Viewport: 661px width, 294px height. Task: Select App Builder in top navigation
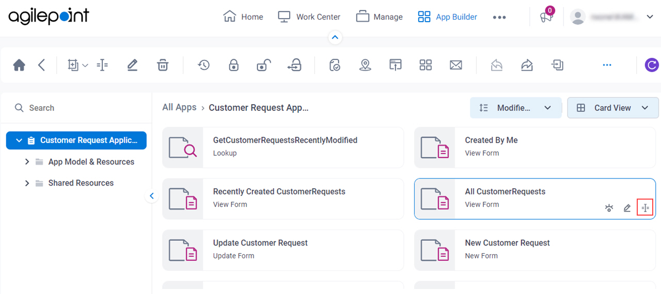pyautogui.click(x=447, y=17)
